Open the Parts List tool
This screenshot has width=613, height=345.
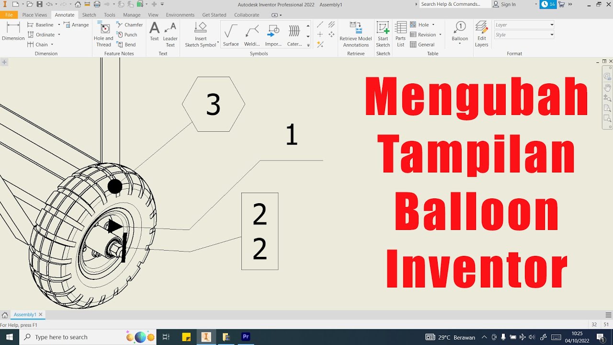pyautogui.click(x=401, y=34)
